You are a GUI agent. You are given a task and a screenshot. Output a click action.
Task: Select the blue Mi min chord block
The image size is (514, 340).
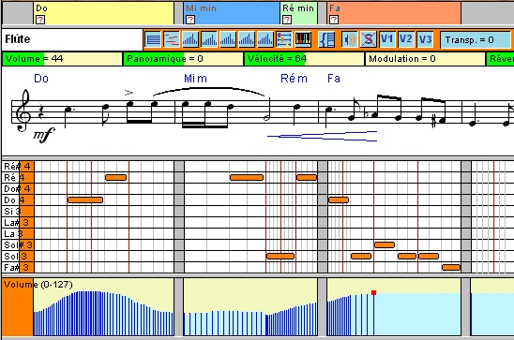(x=232, y=13)
